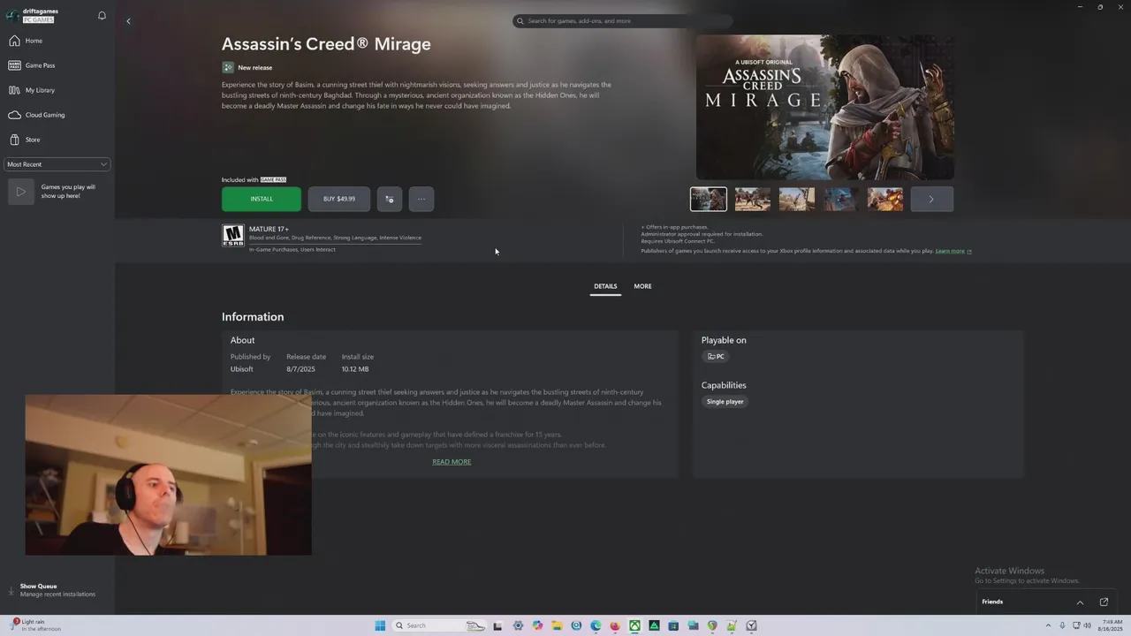Go back with the arrow icon

[x=128, y=21]
